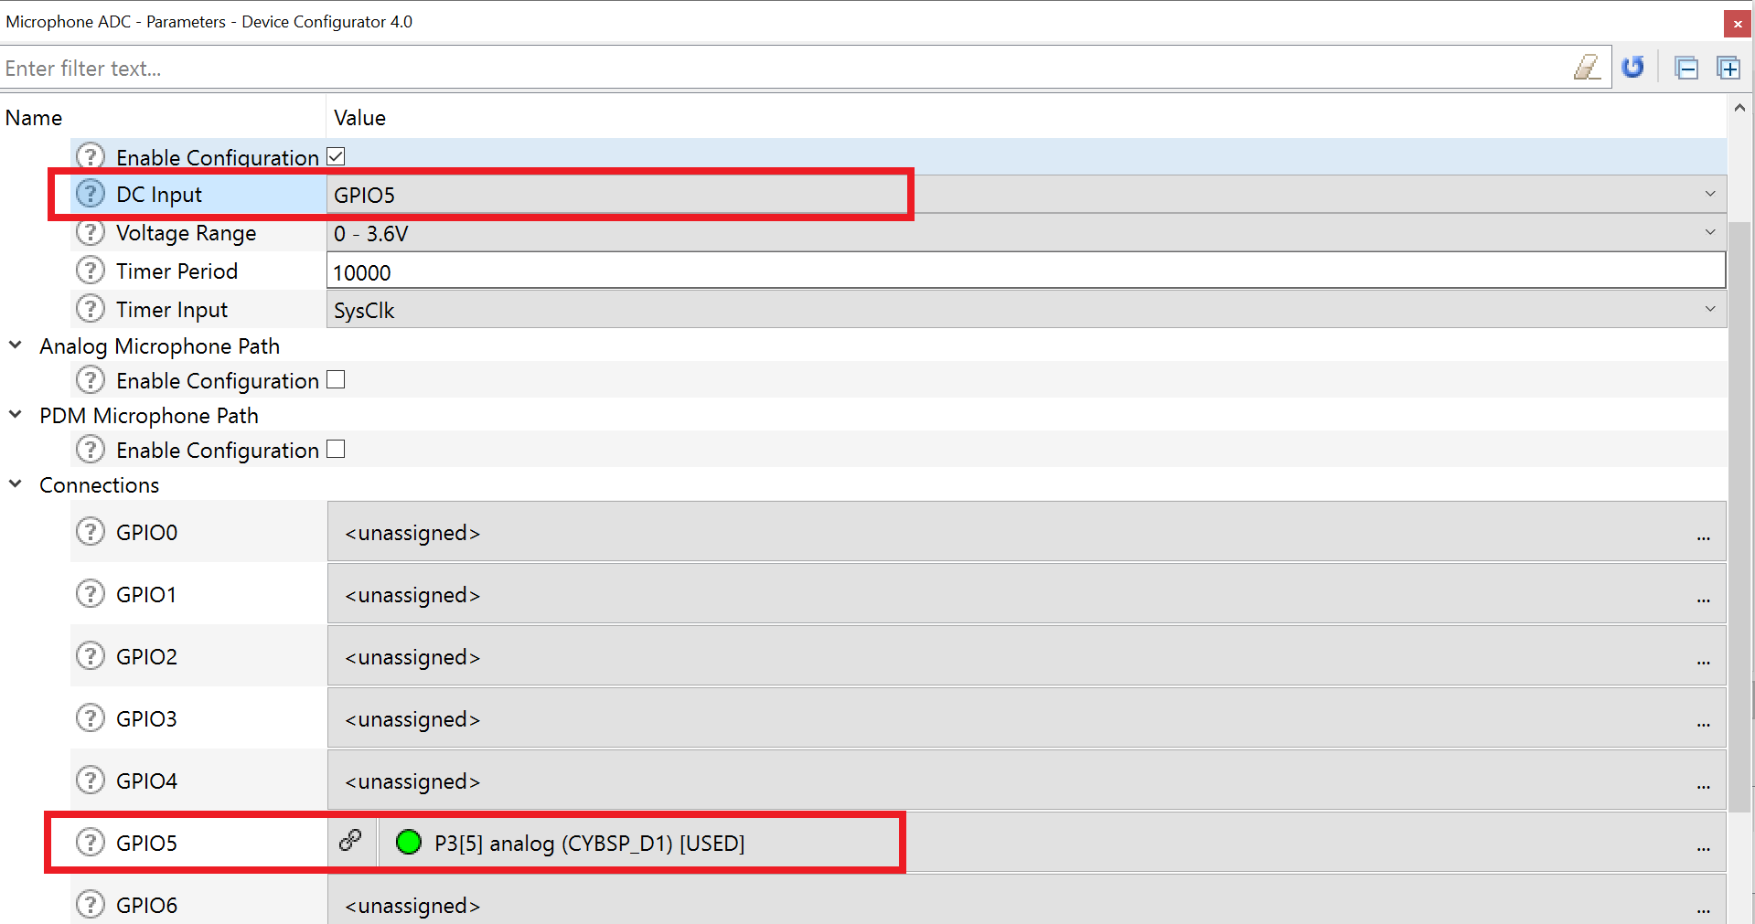The height and width of the screenshot is (924, 1755).
Task: Open help icon for GPIO4 connection
Action: coord(90,780)
